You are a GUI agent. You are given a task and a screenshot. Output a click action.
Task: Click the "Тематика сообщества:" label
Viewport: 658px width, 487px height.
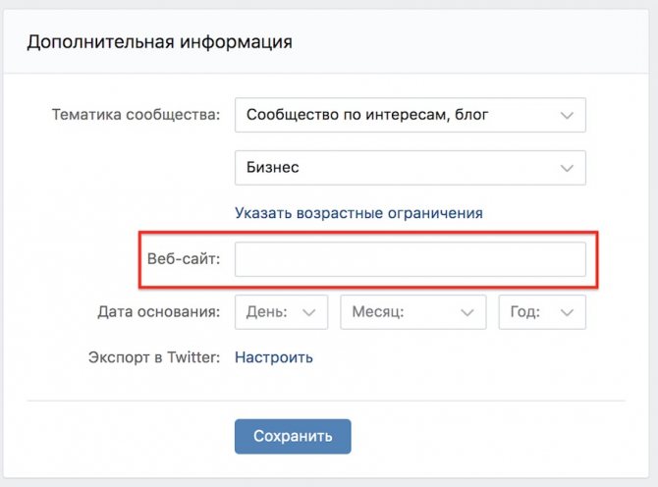point(136,115)
